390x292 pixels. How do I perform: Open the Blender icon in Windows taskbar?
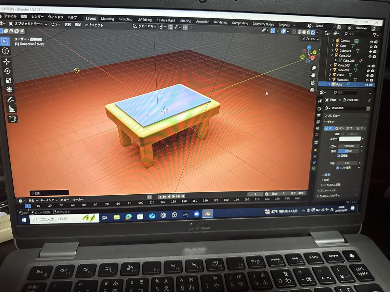(208, 214)
